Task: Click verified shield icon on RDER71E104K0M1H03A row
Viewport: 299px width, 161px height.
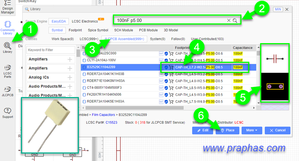Action: 166,81
